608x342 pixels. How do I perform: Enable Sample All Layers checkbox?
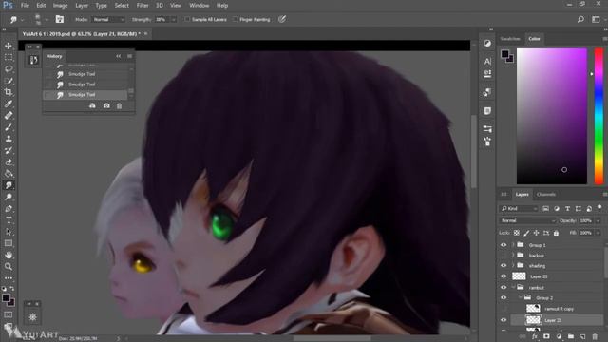[x=188, y=19]
